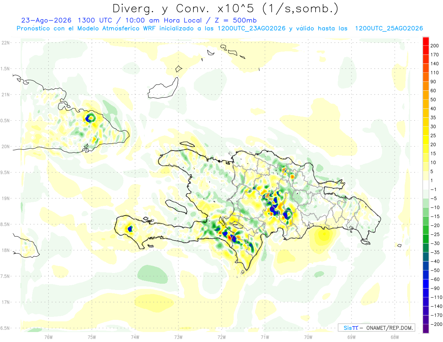
Task: Click the positive 35 color scale value
Action: (433, 117)
